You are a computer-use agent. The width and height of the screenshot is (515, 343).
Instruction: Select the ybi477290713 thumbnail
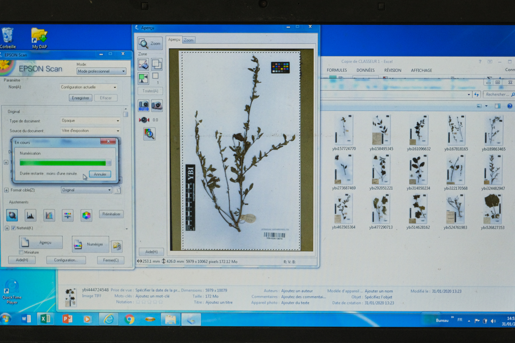click(381, 212)
